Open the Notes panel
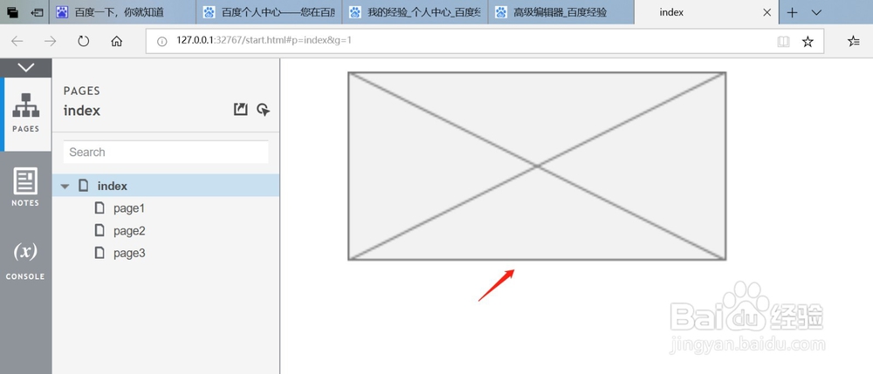 click(25, 187)
